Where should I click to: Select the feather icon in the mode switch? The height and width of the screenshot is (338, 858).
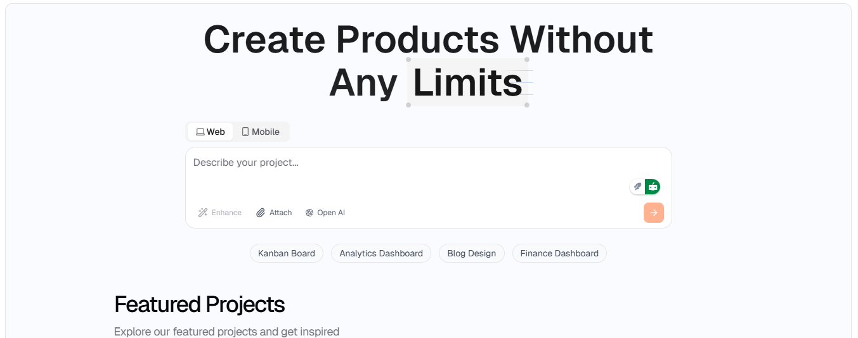click(638, 187)
